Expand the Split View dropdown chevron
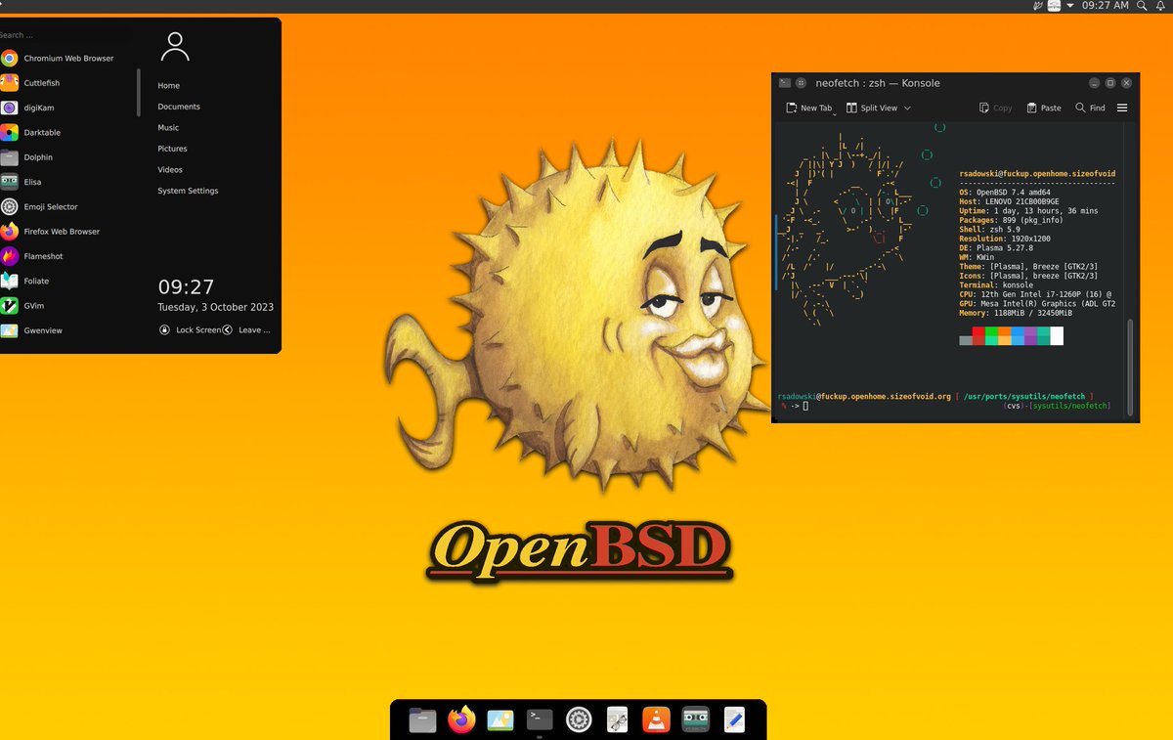Image resolution: width=1173 pixels, height=740 pixels. tap(907, 109)
